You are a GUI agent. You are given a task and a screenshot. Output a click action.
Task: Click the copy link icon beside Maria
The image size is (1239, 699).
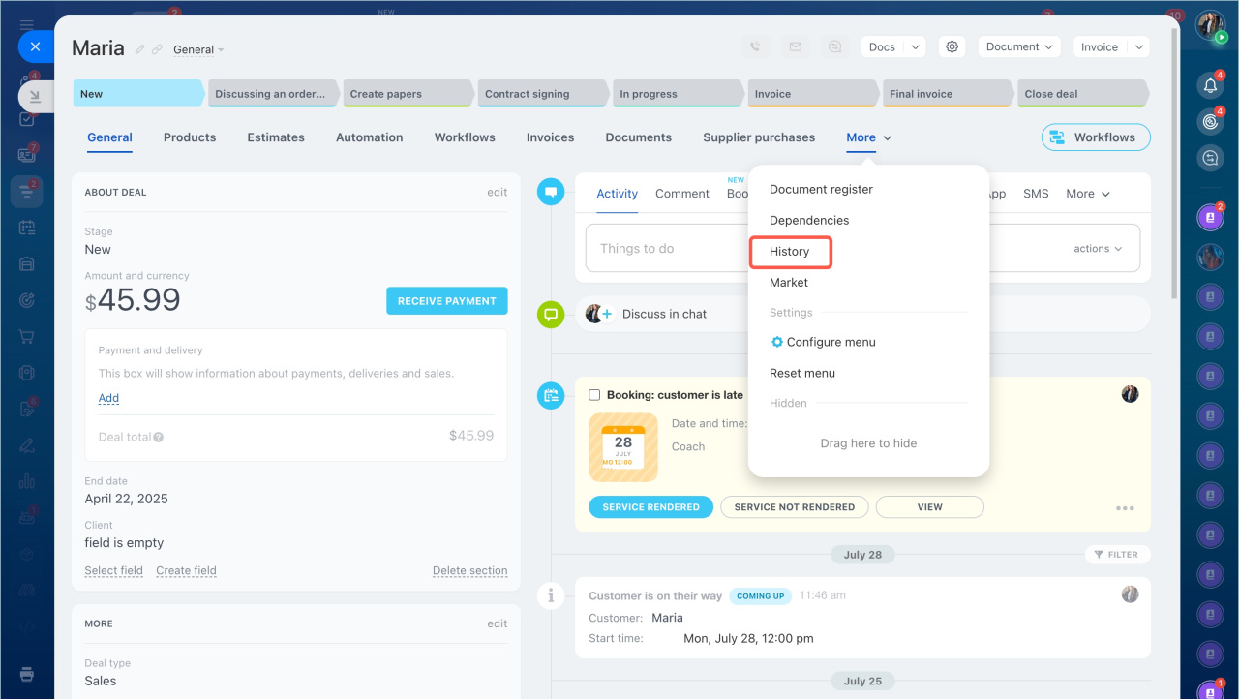(x=157, y=49)
